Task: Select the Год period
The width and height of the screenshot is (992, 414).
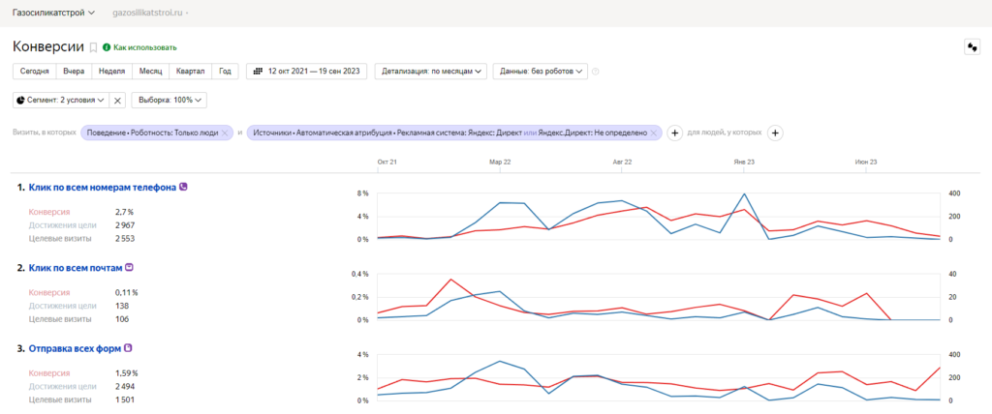Action: click(x=225, y=72)
